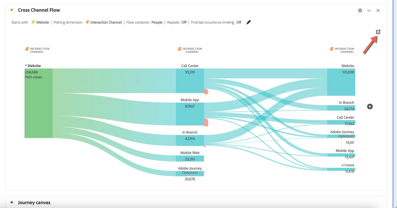This screenshot has width=397, height=208.
Task: Click middle column Interaction Channel header icon
Action: pyautogui.click(x=180, y=49)
